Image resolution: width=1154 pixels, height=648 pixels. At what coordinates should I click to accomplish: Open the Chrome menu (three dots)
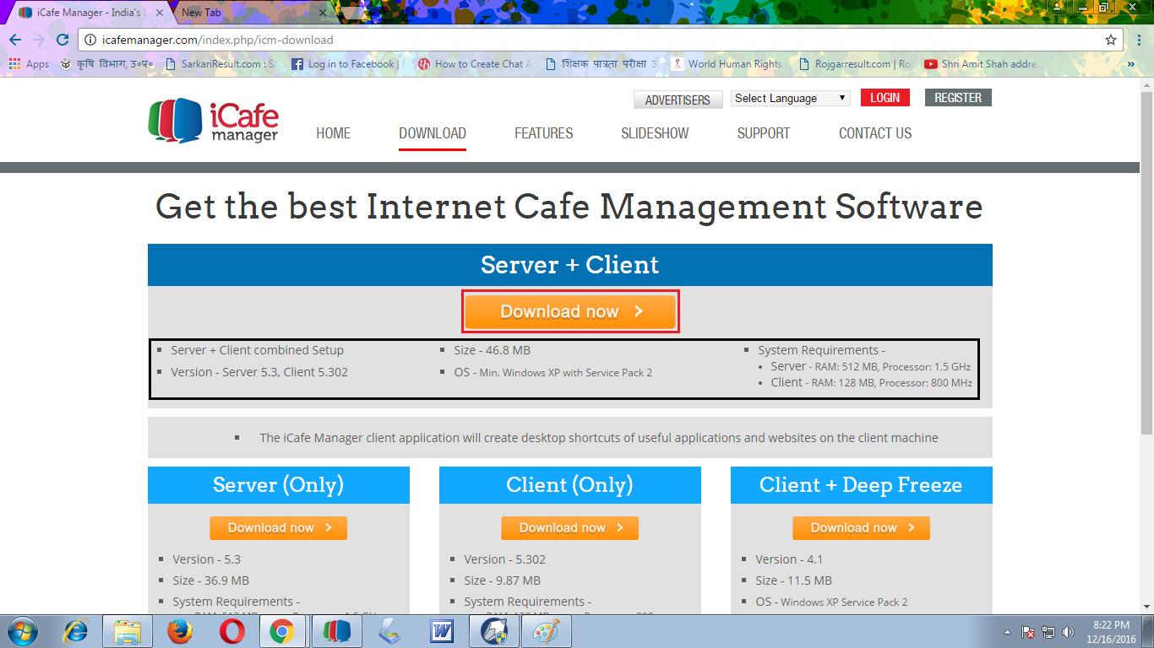click(x=1139, y=40)
